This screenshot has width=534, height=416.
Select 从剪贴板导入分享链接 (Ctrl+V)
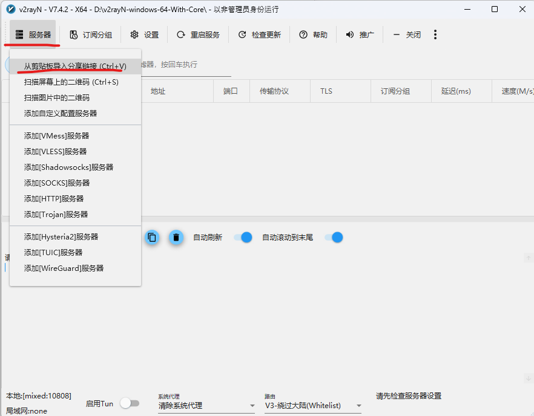[75, 67]
